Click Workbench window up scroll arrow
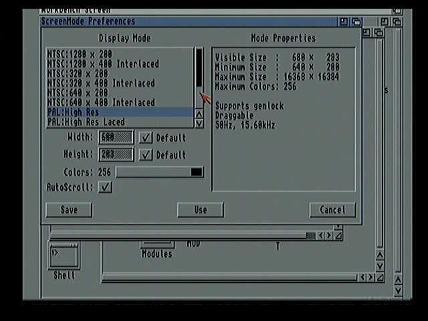Image resolution: width=428 pixels, height=321 pixels. click(x=398, y=280)
